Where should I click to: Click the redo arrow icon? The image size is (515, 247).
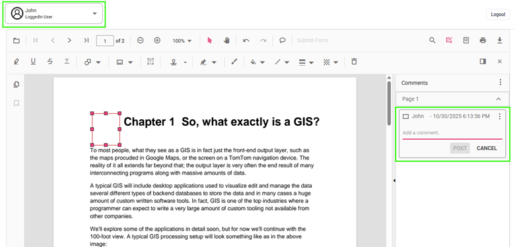point(263,40)
